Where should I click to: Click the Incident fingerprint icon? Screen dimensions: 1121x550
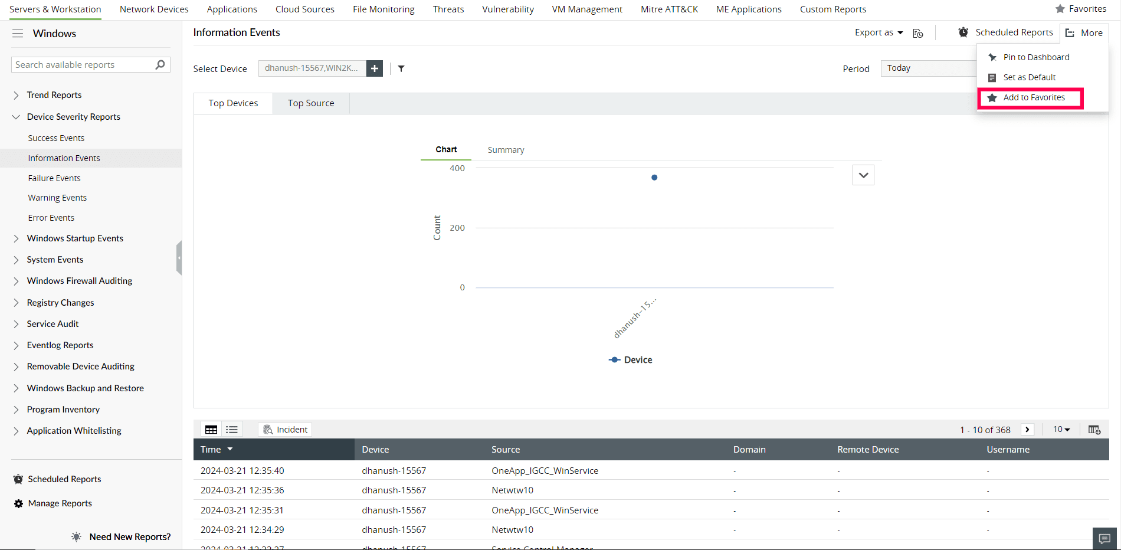coord(267,429)
